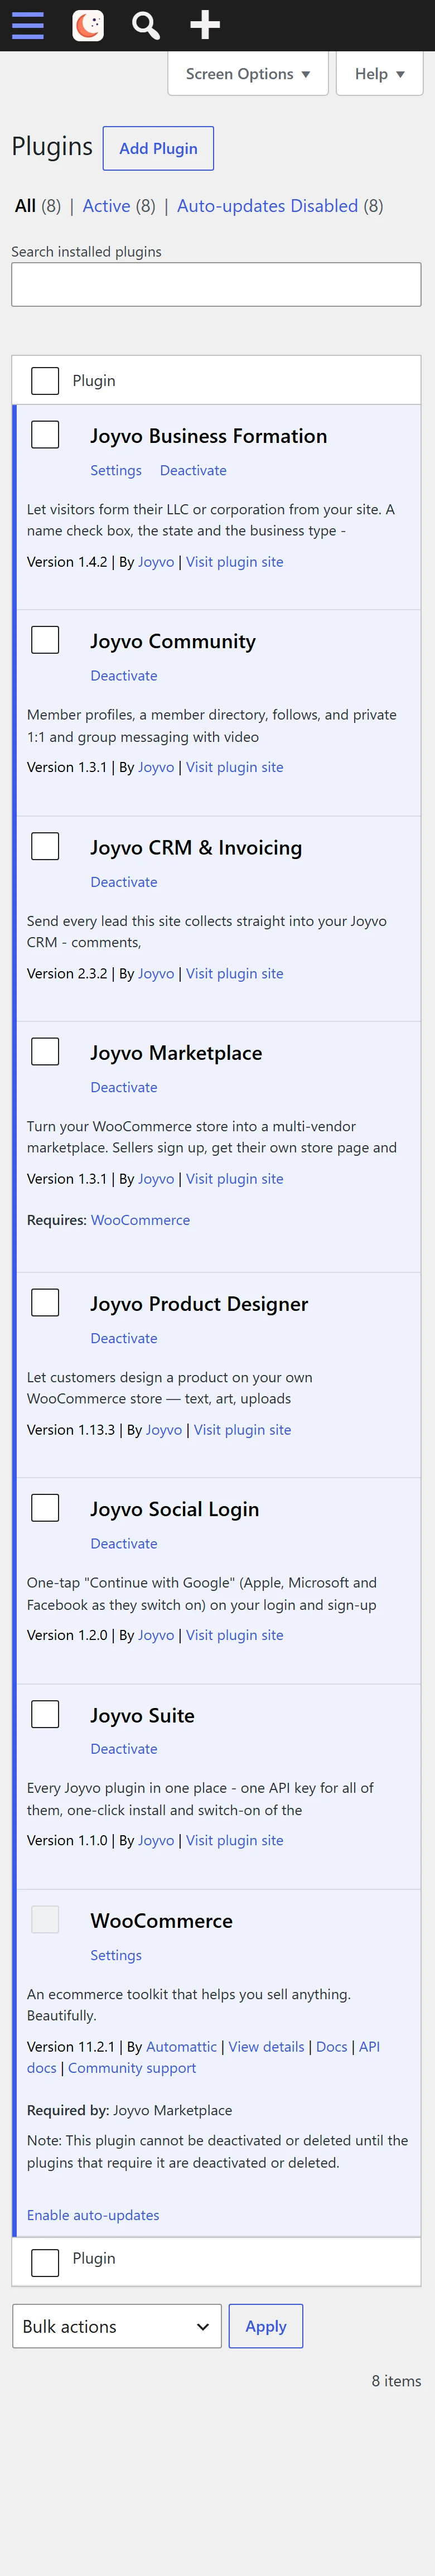Open Settings for Joyvo Business Formation
The height and width of the screenshot is (2576, 435).
coord(116,471)
